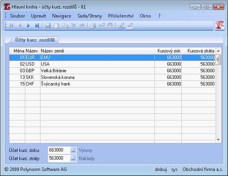Click the next record arrow icon
This screenshot has width=228, height=176.
[28, 26]
